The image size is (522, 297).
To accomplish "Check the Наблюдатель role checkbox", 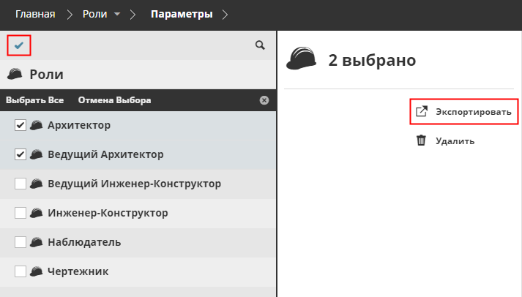I will (x=20, y=242).
